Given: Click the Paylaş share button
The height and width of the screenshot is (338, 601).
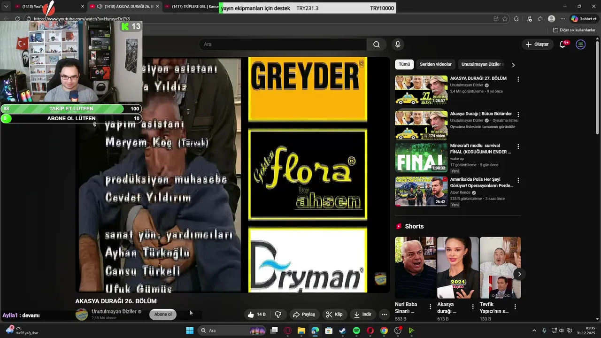Looking at the screenshot, I should [303, 315].
